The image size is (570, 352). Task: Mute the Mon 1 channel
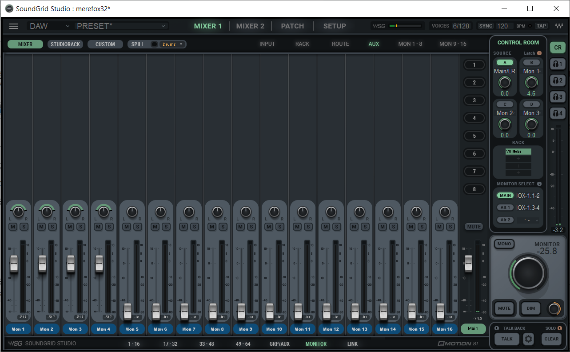(x=13, y=227)
